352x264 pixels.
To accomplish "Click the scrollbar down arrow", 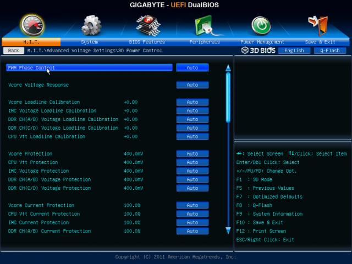I will click(x=228, y=230).
